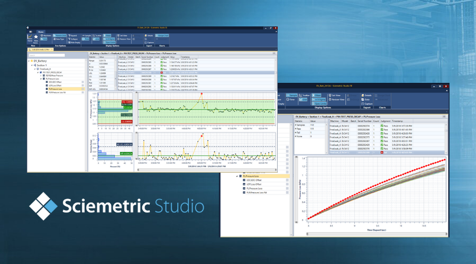The width and height of the screenshot is (476, 264).
Task: Click Details export in the left window
Action: click(149, 35)
